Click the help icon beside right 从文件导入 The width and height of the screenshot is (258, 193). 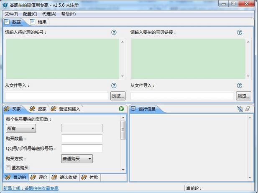(240, 85)
